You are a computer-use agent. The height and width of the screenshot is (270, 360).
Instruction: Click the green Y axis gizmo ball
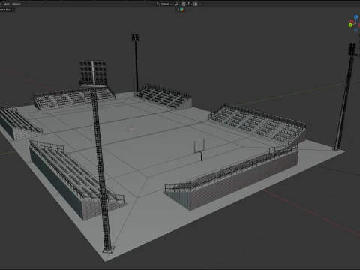pos(350,25)
